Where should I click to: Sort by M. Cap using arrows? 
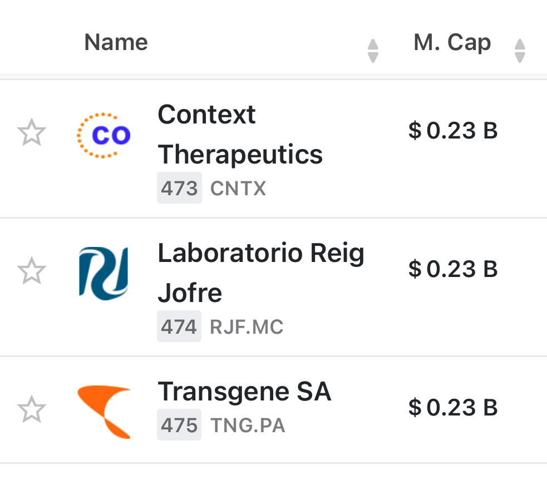520,51
